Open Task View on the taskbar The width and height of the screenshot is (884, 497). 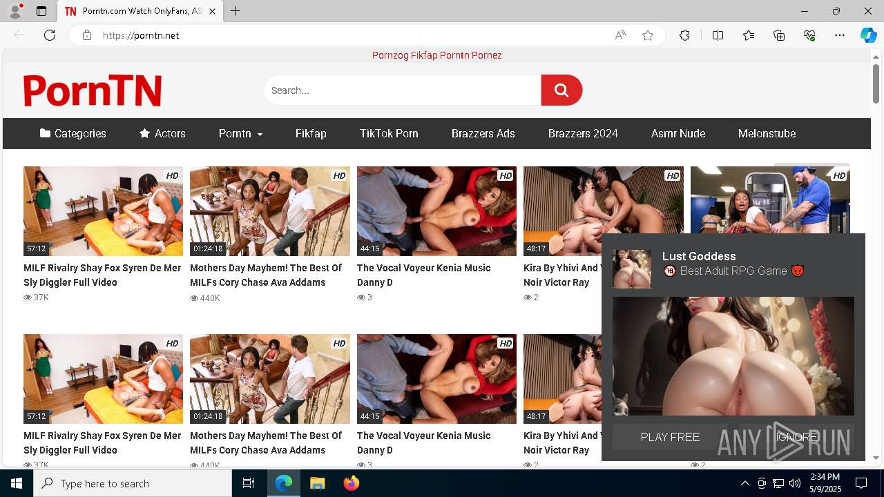(x=249, y=483)
